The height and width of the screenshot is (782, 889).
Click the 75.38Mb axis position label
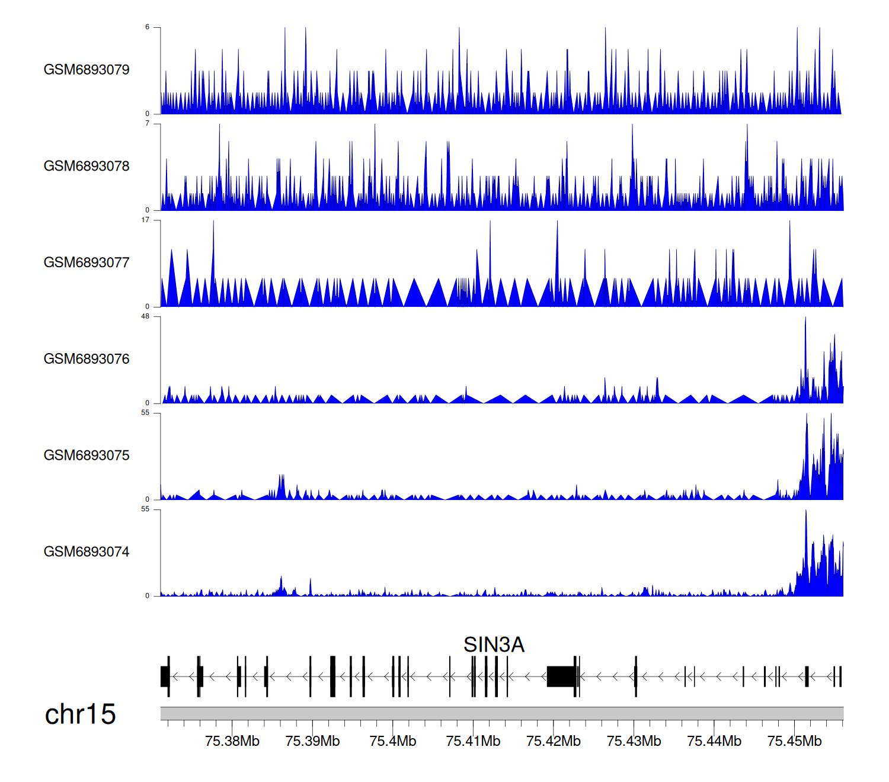232,741
